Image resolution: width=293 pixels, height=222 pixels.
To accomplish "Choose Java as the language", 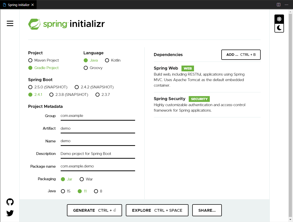I will [x=91, y=60].
